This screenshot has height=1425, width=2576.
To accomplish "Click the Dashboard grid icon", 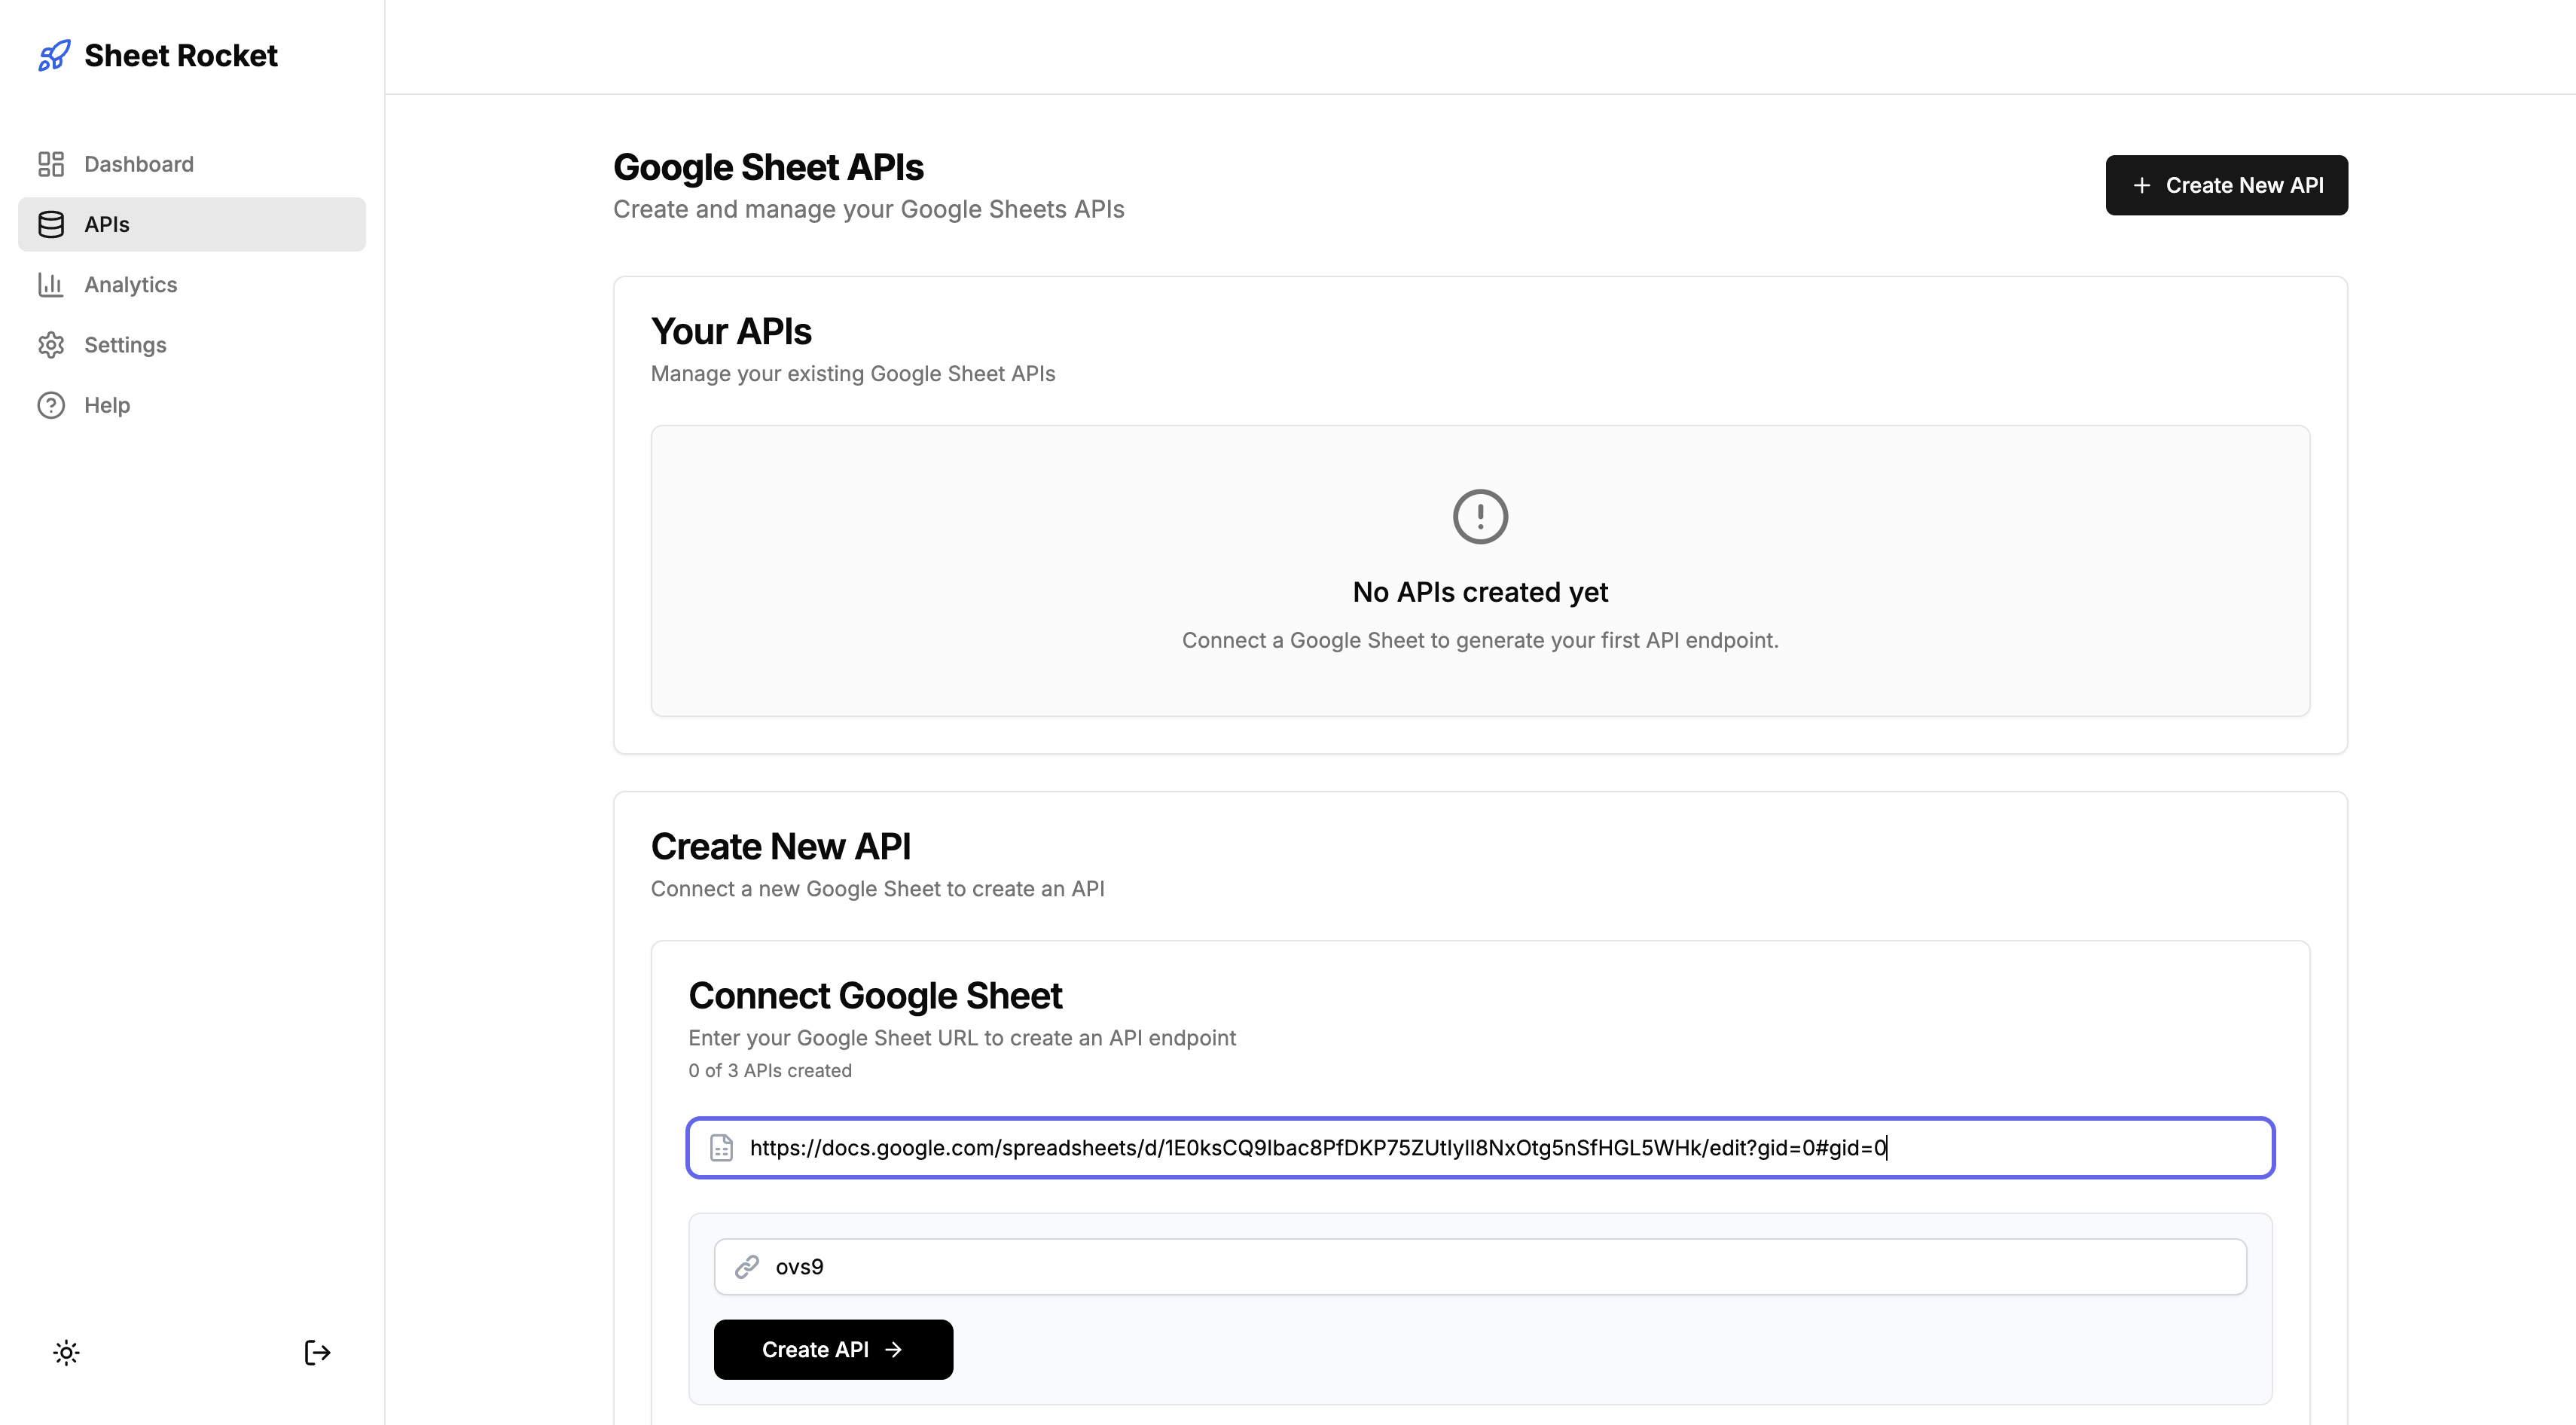I will 51,164.
